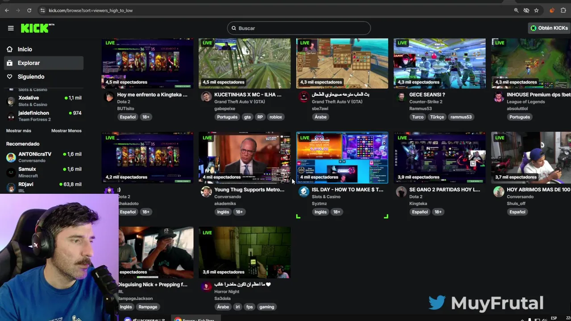Open the 'Hoy me enfrento a Kingteka' stream thumbnail
Viewport: 571px width, 321px height.
147,63
